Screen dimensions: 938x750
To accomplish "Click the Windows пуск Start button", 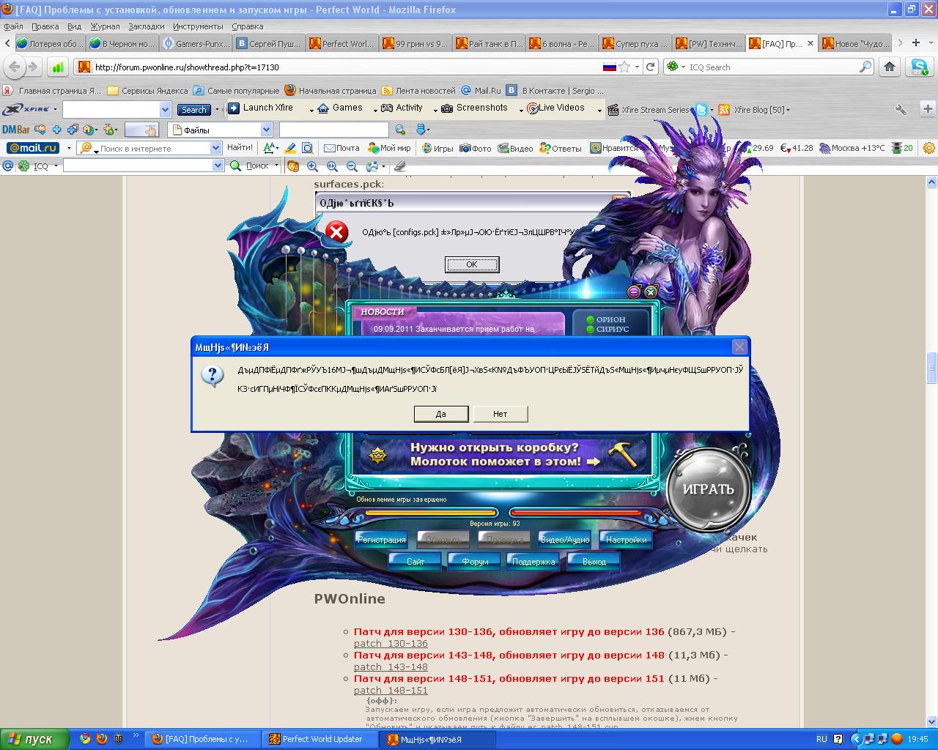I will 34,739.
